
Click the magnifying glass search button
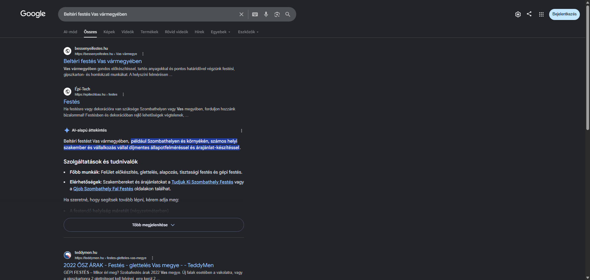point(288,14)
